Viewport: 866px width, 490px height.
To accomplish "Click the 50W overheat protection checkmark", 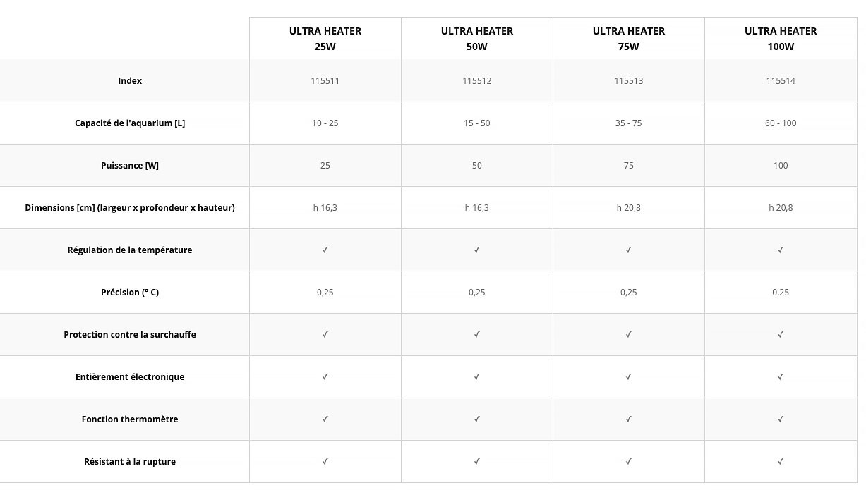I will pyautogui.click(x=476, y=335).
